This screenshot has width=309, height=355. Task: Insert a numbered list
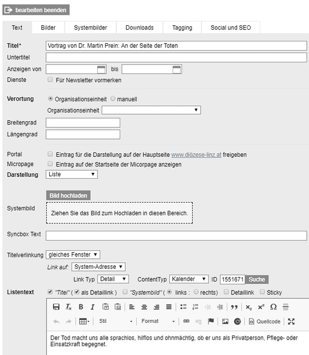[195, 307]
